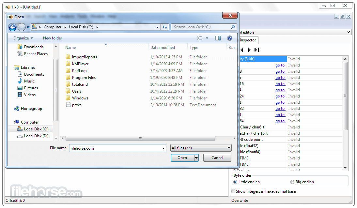Select the PerfLogs folder
Image resolution: width=357 pixels, height=208 pixels.
tap(79, 71)
